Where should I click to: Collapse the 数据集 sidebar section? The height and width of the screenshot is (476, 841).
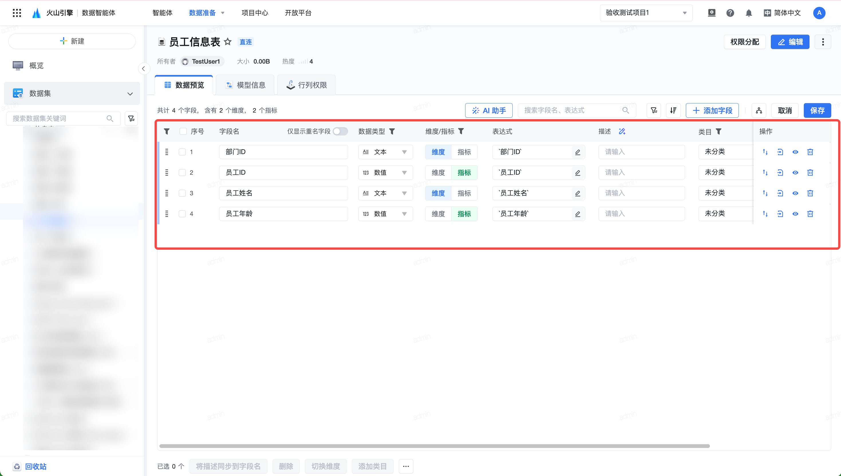[130, 94]
